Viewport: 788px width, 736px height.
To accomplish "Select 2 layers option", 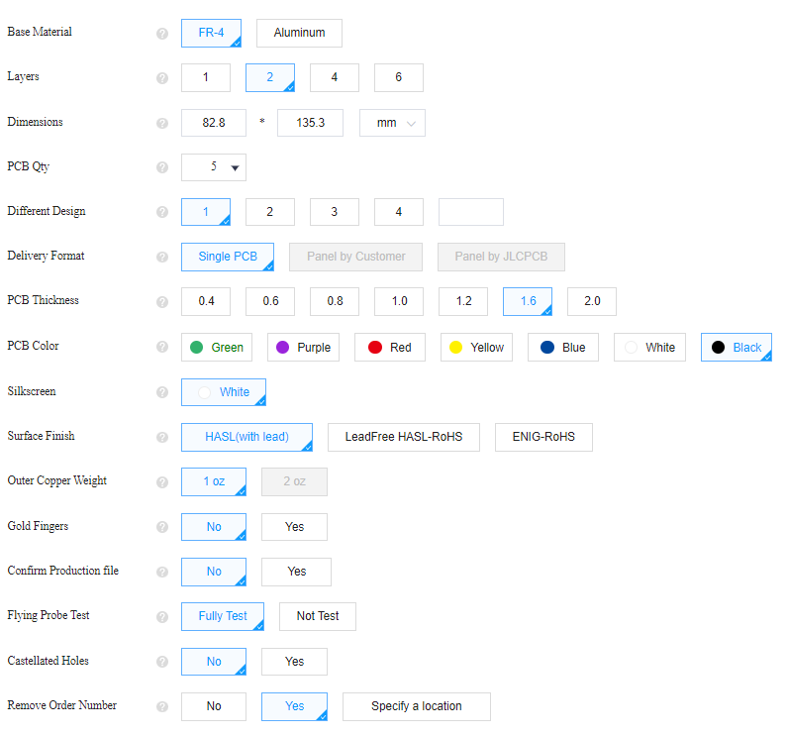I will (x=270, y=77).
